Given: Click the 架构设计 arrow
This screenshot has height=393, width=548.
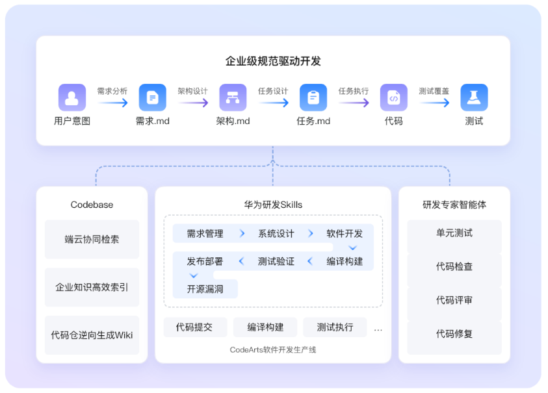Looking at the screenshot, I should point(193,103).
